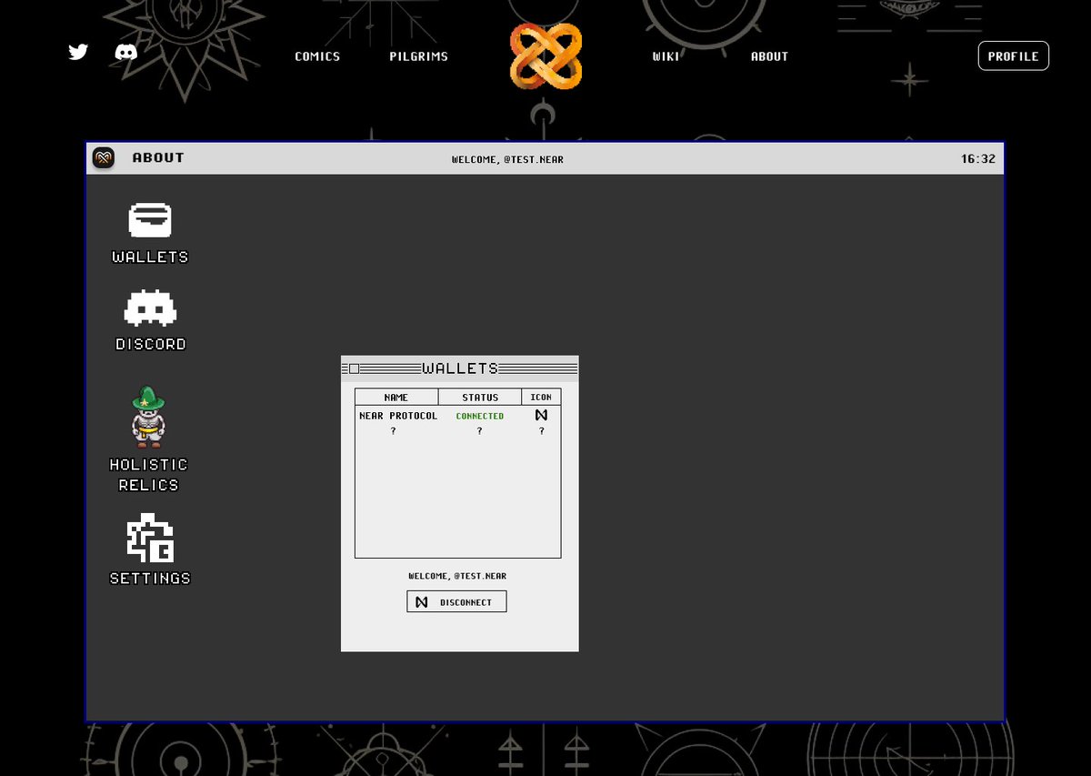Click the small box in Wallets titlebar

354,368
